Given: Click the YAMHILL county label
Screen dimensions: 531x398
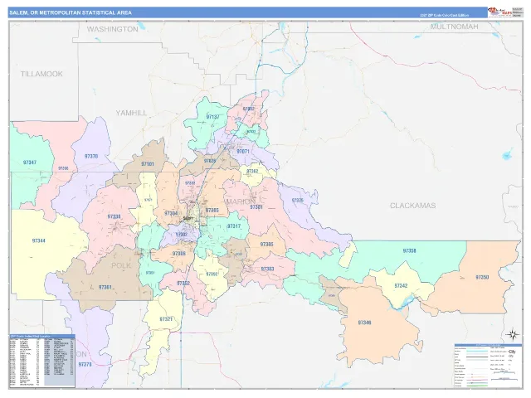Looking at the screenshot, I should pos(131,113).
